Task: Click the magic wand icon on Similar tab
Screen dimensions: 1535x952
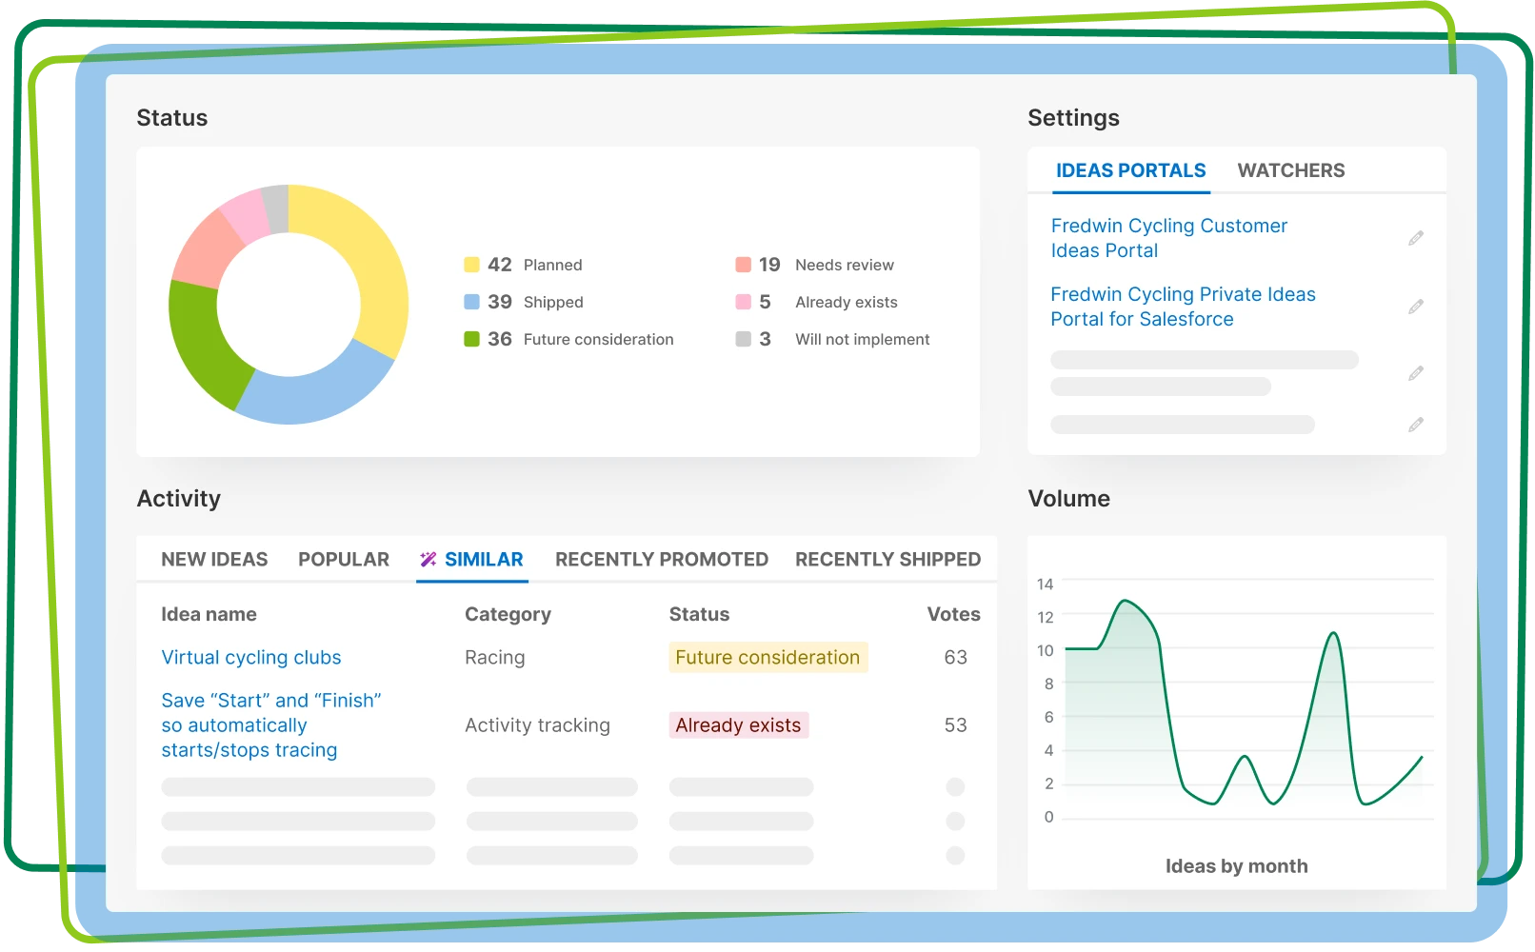Action: (x=429, y=560)
